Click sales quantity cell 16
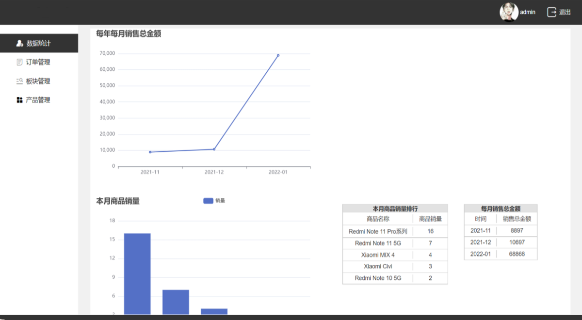Screen dimensions: 582x320 pos(430,231)
